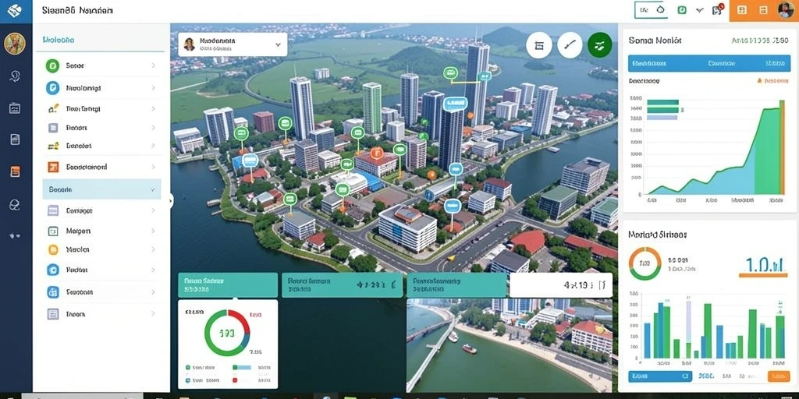Click the second list icon in orange header
The image size is (799, 399).
click(x=763, y=9)
